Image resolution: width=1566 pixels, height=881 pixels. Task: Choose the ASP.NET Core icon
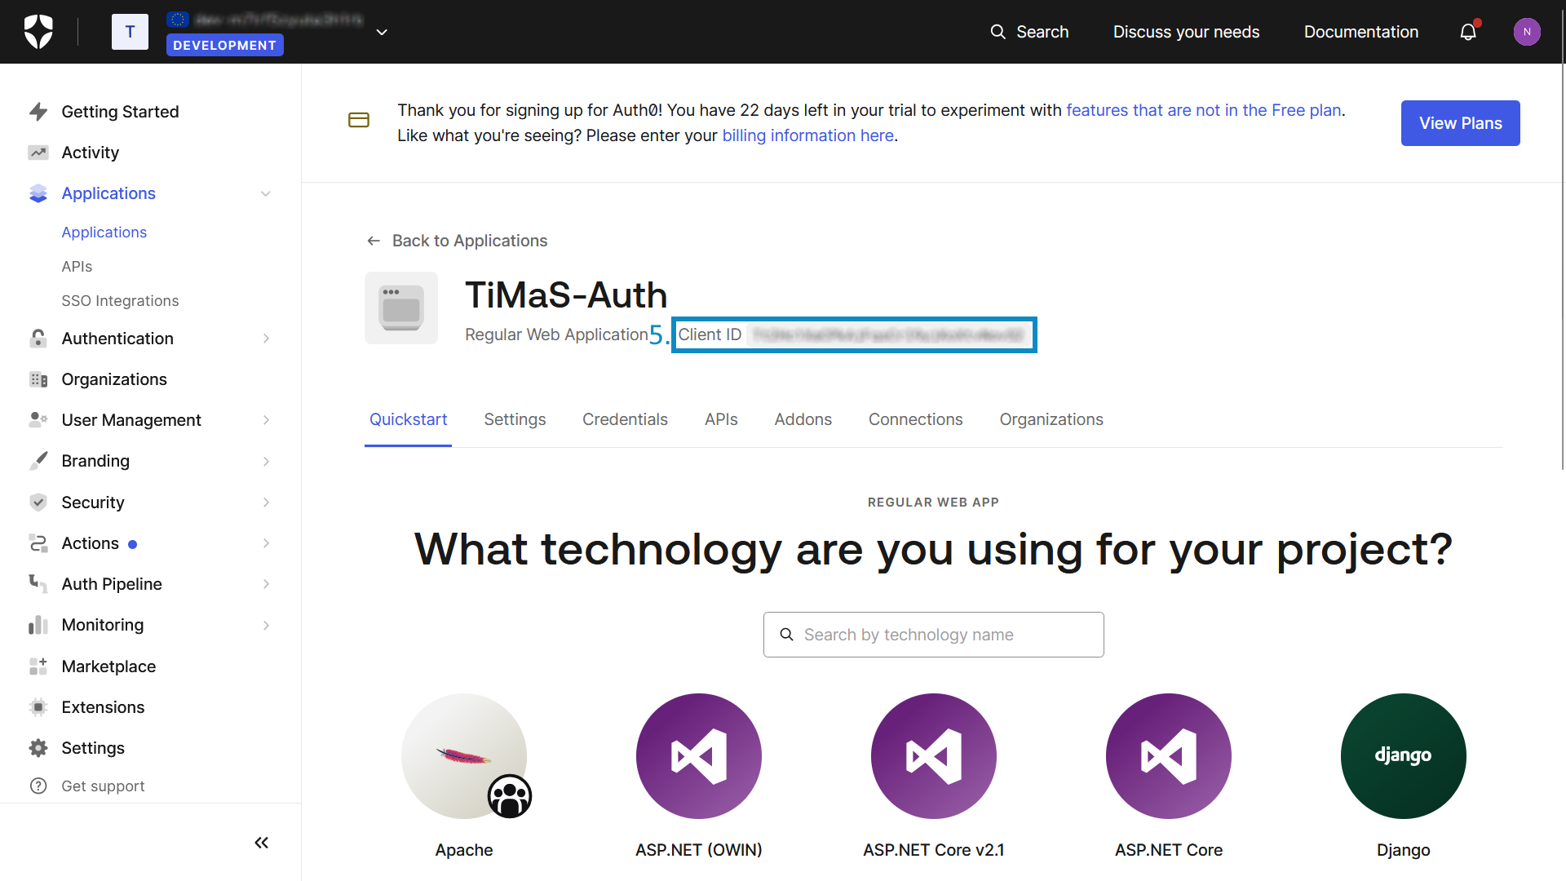click(x=1169, y=756)
